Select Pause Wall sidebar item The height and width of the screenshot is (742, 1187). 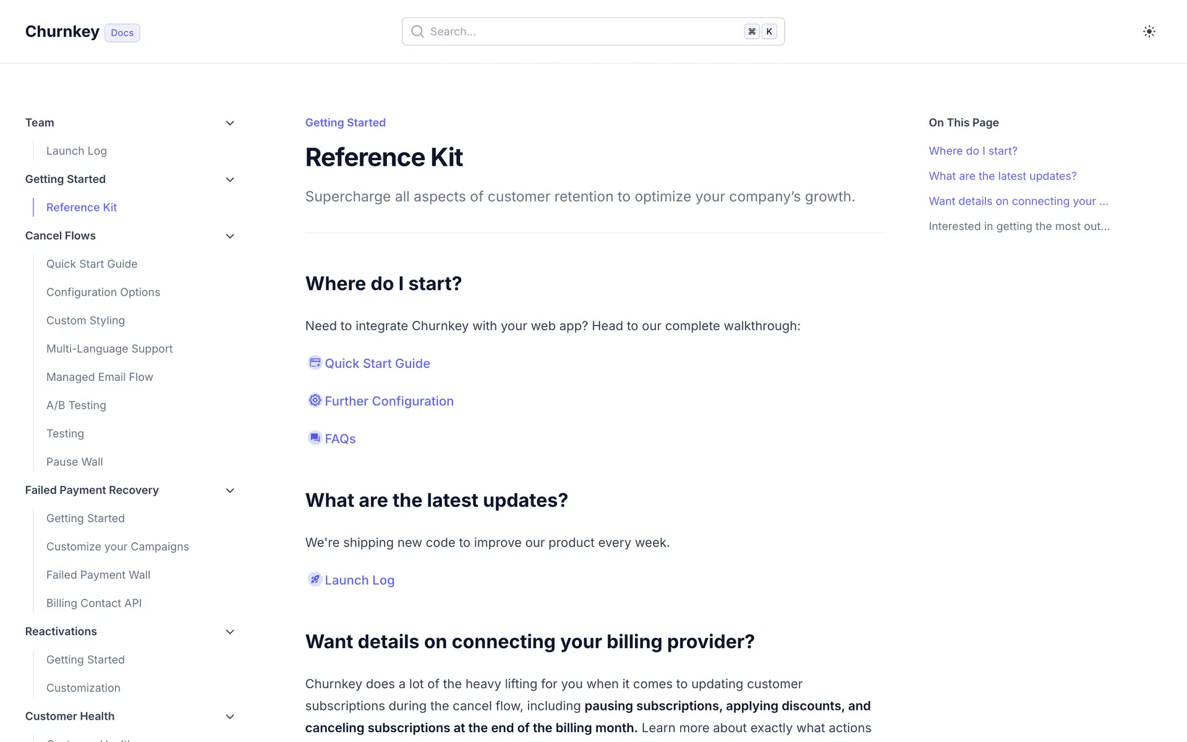coord(75,462)
